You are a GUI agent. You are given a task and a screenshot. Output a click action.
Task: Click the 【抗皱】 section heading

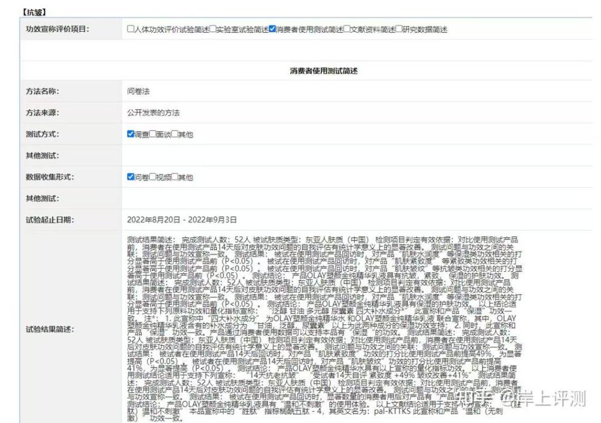click(34, 12)
